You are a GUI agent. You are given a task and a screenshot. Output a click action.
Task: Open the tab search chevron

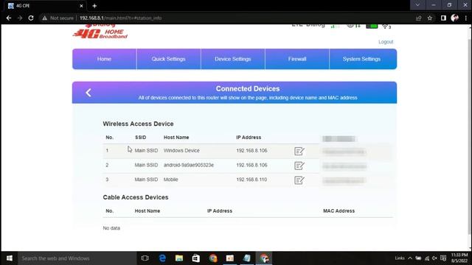(x=417, y=5)
